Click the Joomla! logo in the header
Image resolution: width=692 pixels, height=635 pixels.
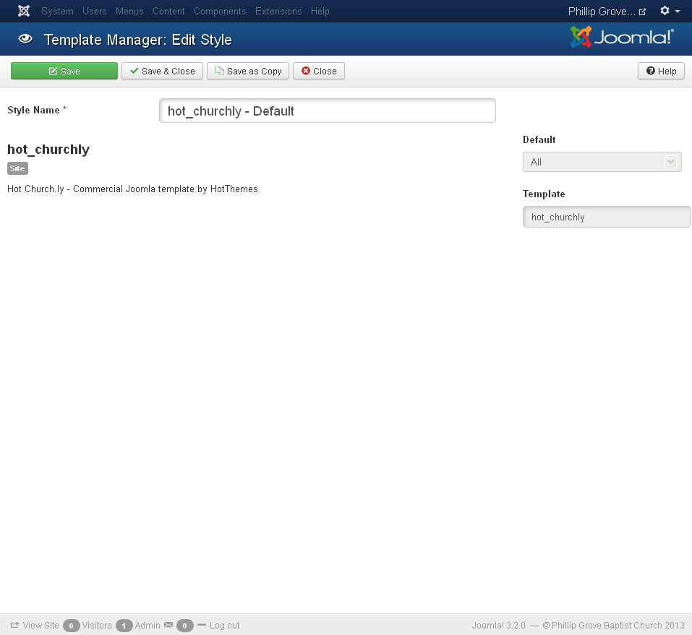(622, 37)
